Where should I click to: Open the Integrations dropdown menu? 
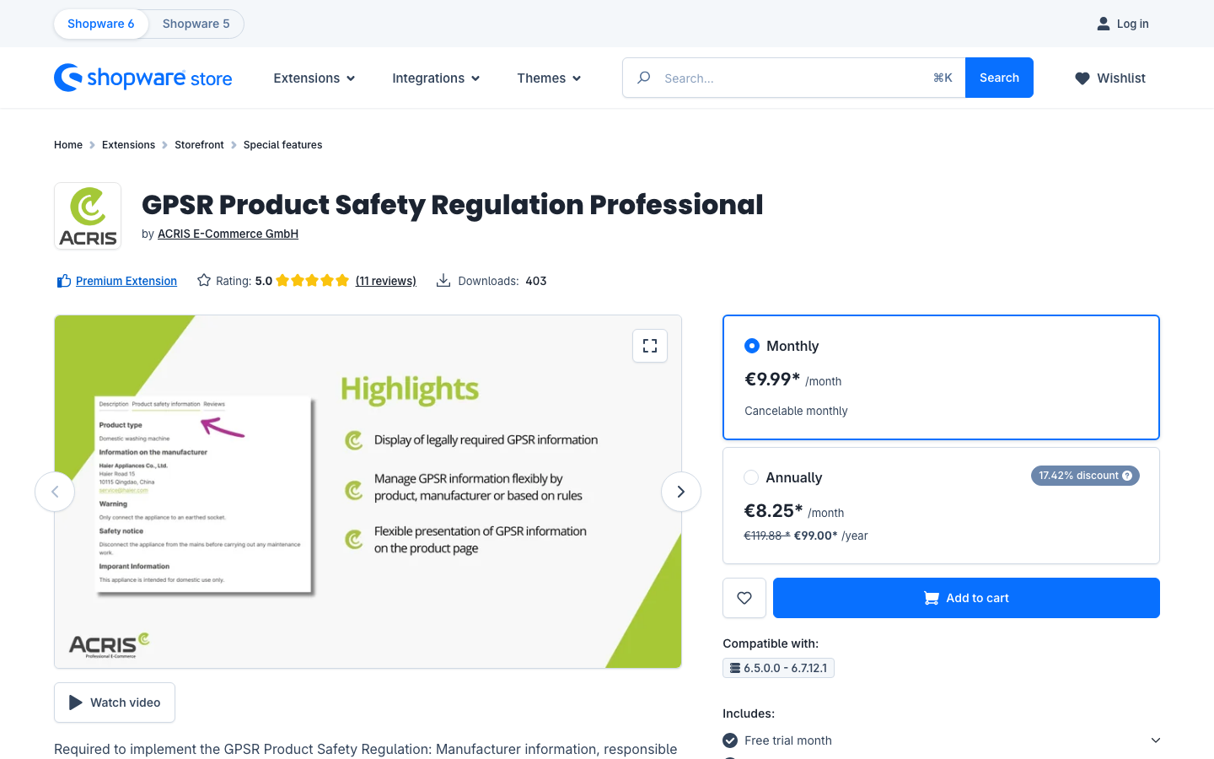[x=436, y=78]
